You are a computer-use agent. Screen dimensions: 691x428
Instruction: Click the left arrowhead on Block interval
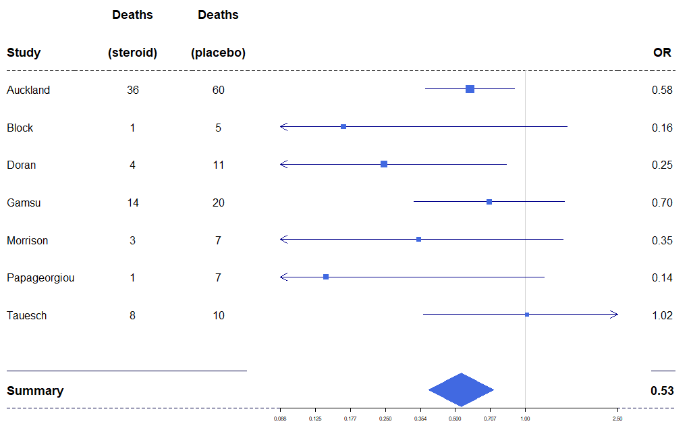click(x=284, y=127)
